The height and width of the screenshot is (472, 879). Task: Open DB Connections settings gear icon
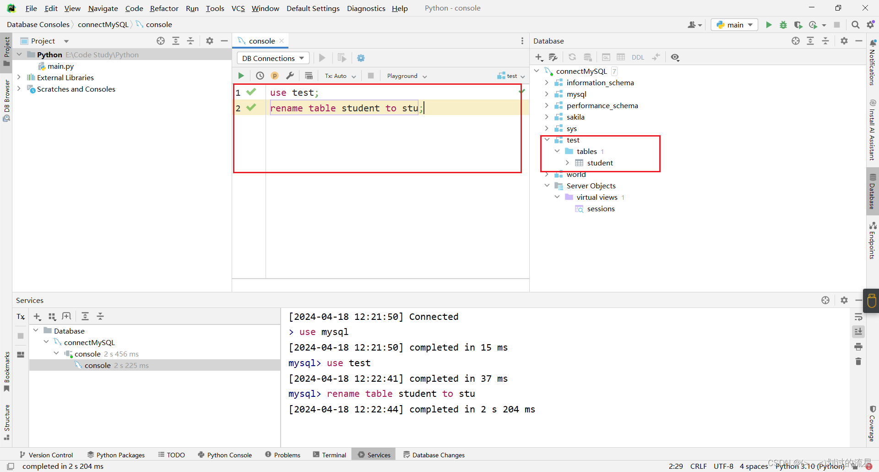361,58
